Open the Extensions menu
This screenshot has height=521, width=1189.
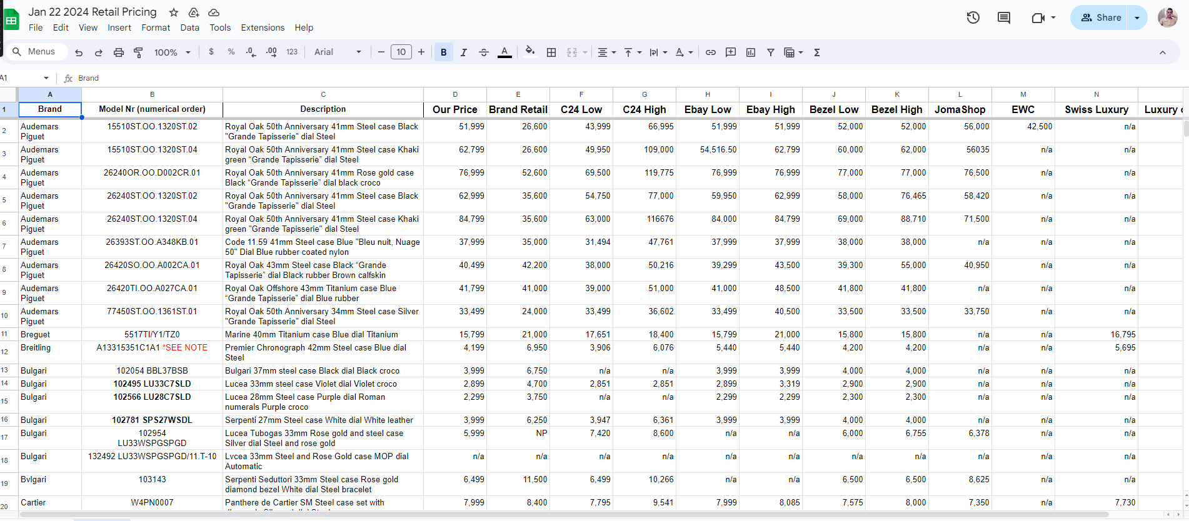263,27
